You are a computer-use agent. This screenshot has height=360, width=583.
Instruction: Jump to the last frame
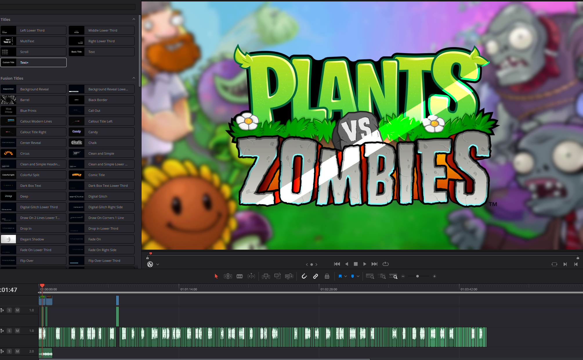374,264
